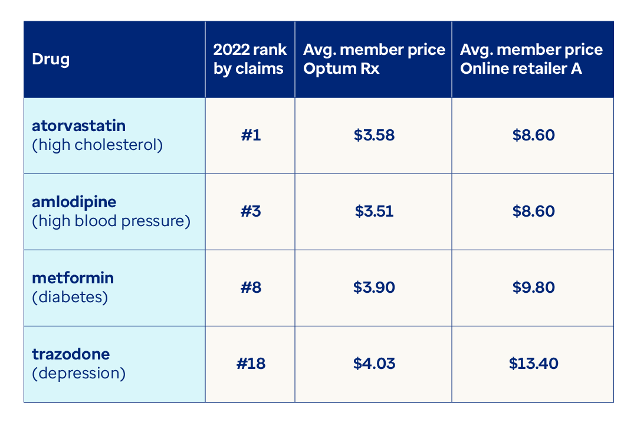Click the Drug column header
Image resolution: width=637 pixels, height=425 pixels.
(x=51, y=60)
